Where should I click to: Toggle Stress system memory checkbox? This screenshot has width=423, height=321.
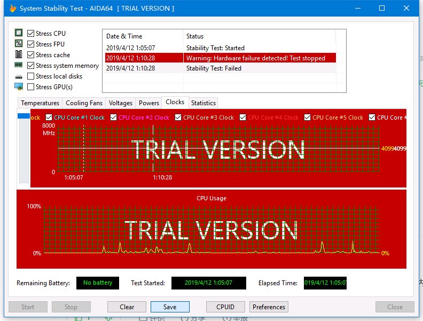click(x=31, y=66)
